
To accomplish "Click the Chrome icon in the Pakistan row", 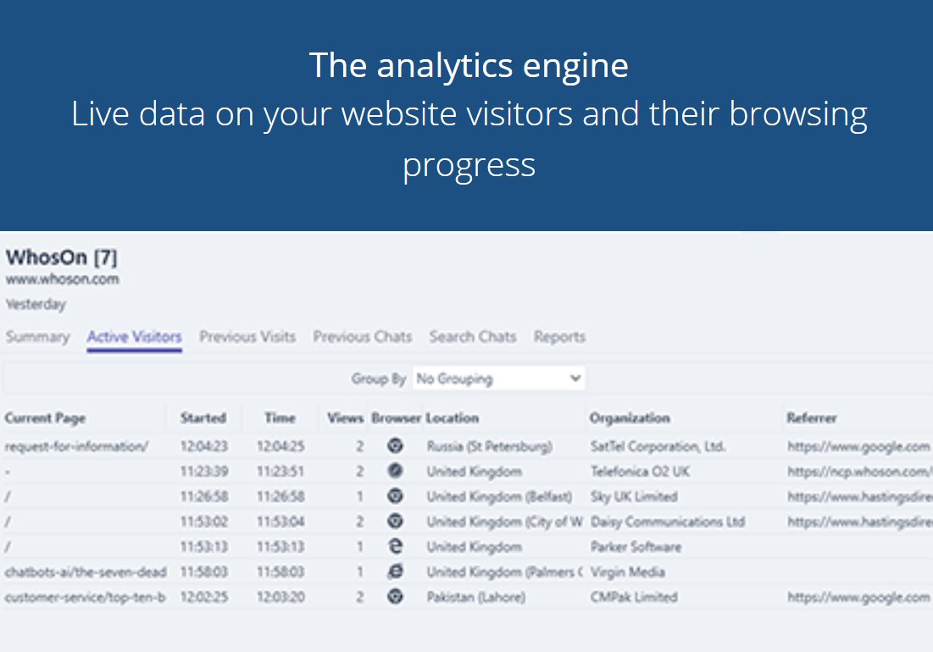I will click(395, 597).
